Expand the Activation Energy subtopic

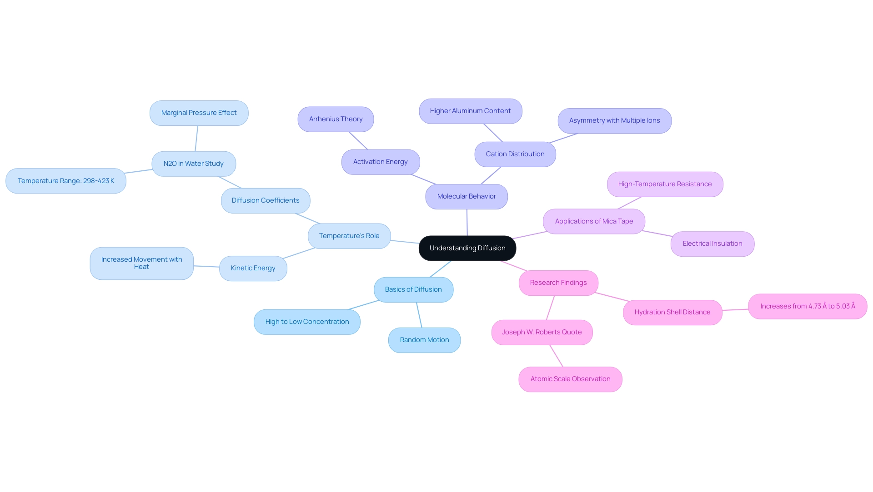coord(380,161)
